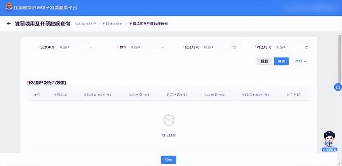The width and height of the screenshot is (342, 166).
Task: Open the cartoon tax officer assistant
Action: [329, 141]
